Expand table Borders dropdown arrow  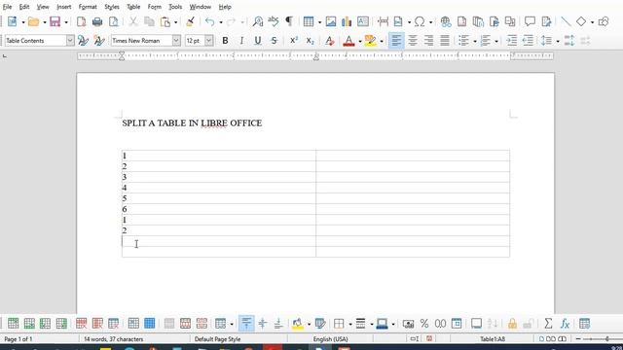tap(350, 324)
